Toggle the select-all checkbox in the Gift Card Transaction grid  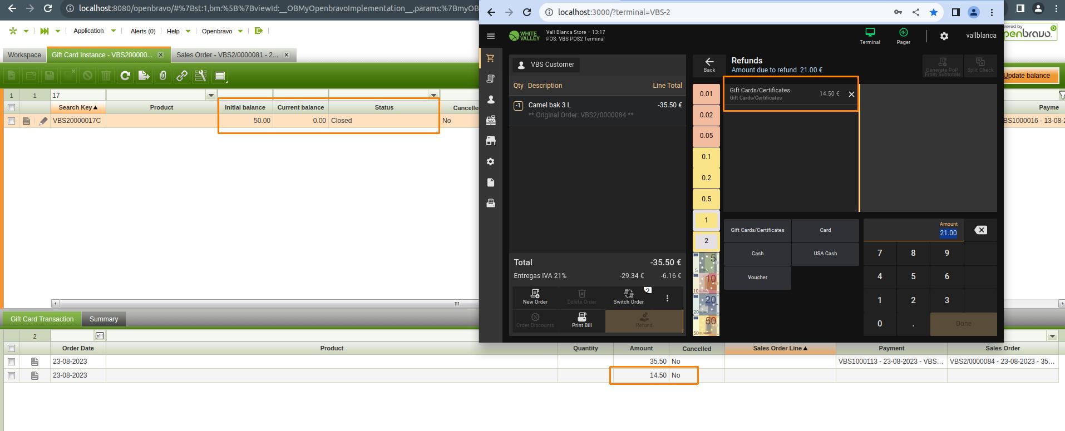pos(11,348)
